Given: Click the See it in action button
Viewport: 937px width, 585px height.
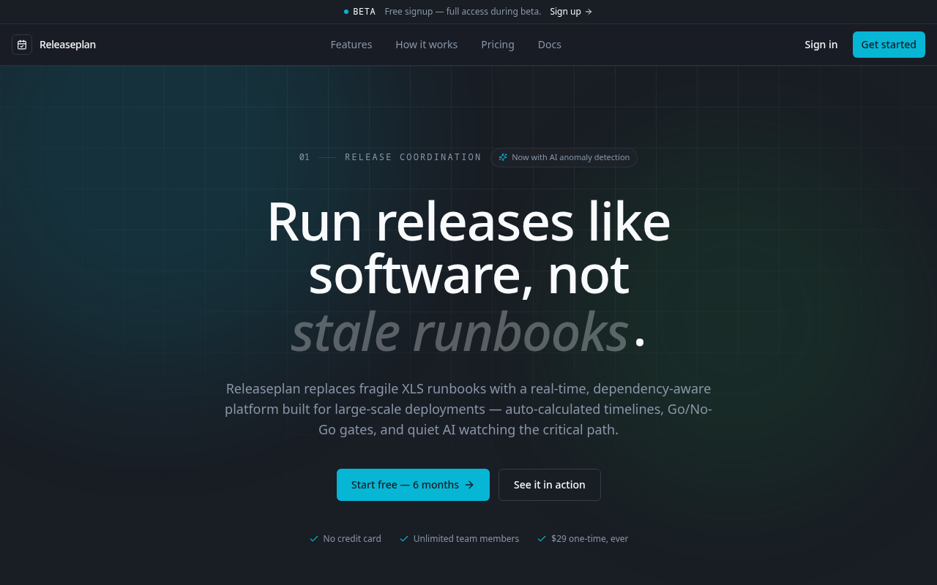Looking at the screenshot, I should pyautogui.click(x=550, y=485).
